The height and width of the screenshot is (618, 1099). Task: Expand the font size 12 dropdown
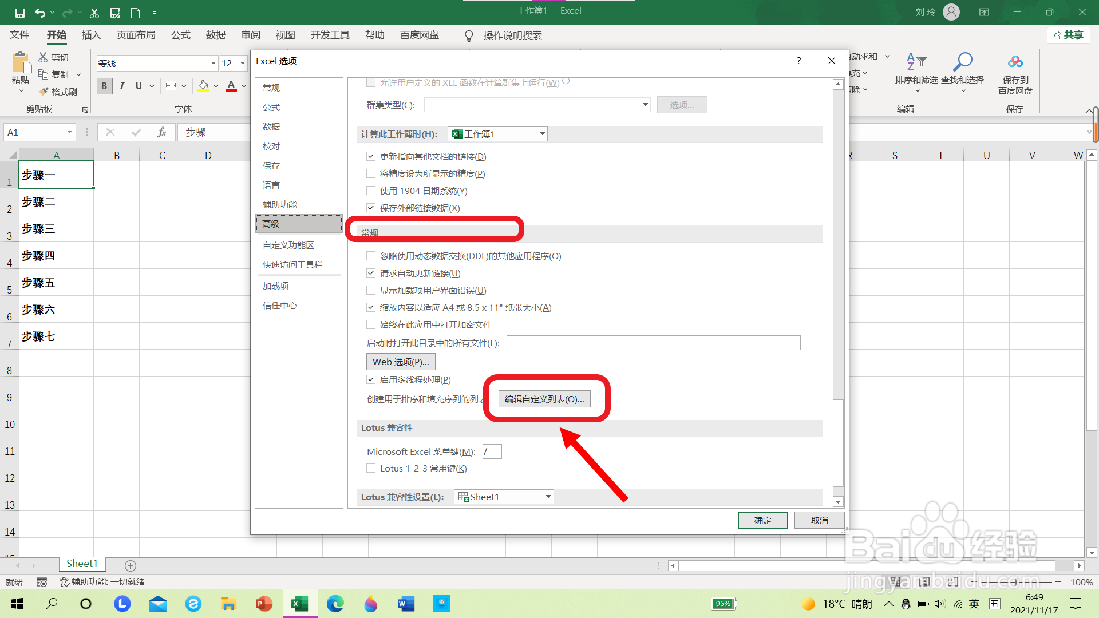pos(243,64)
